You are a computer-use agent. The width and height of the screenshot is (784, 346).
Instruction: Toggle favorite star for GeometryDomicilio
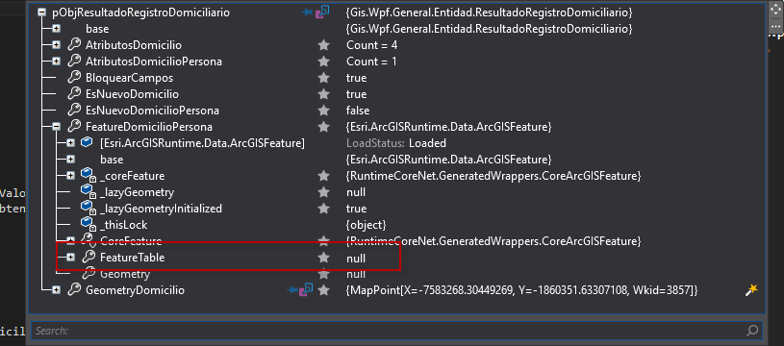click(324, 289)
